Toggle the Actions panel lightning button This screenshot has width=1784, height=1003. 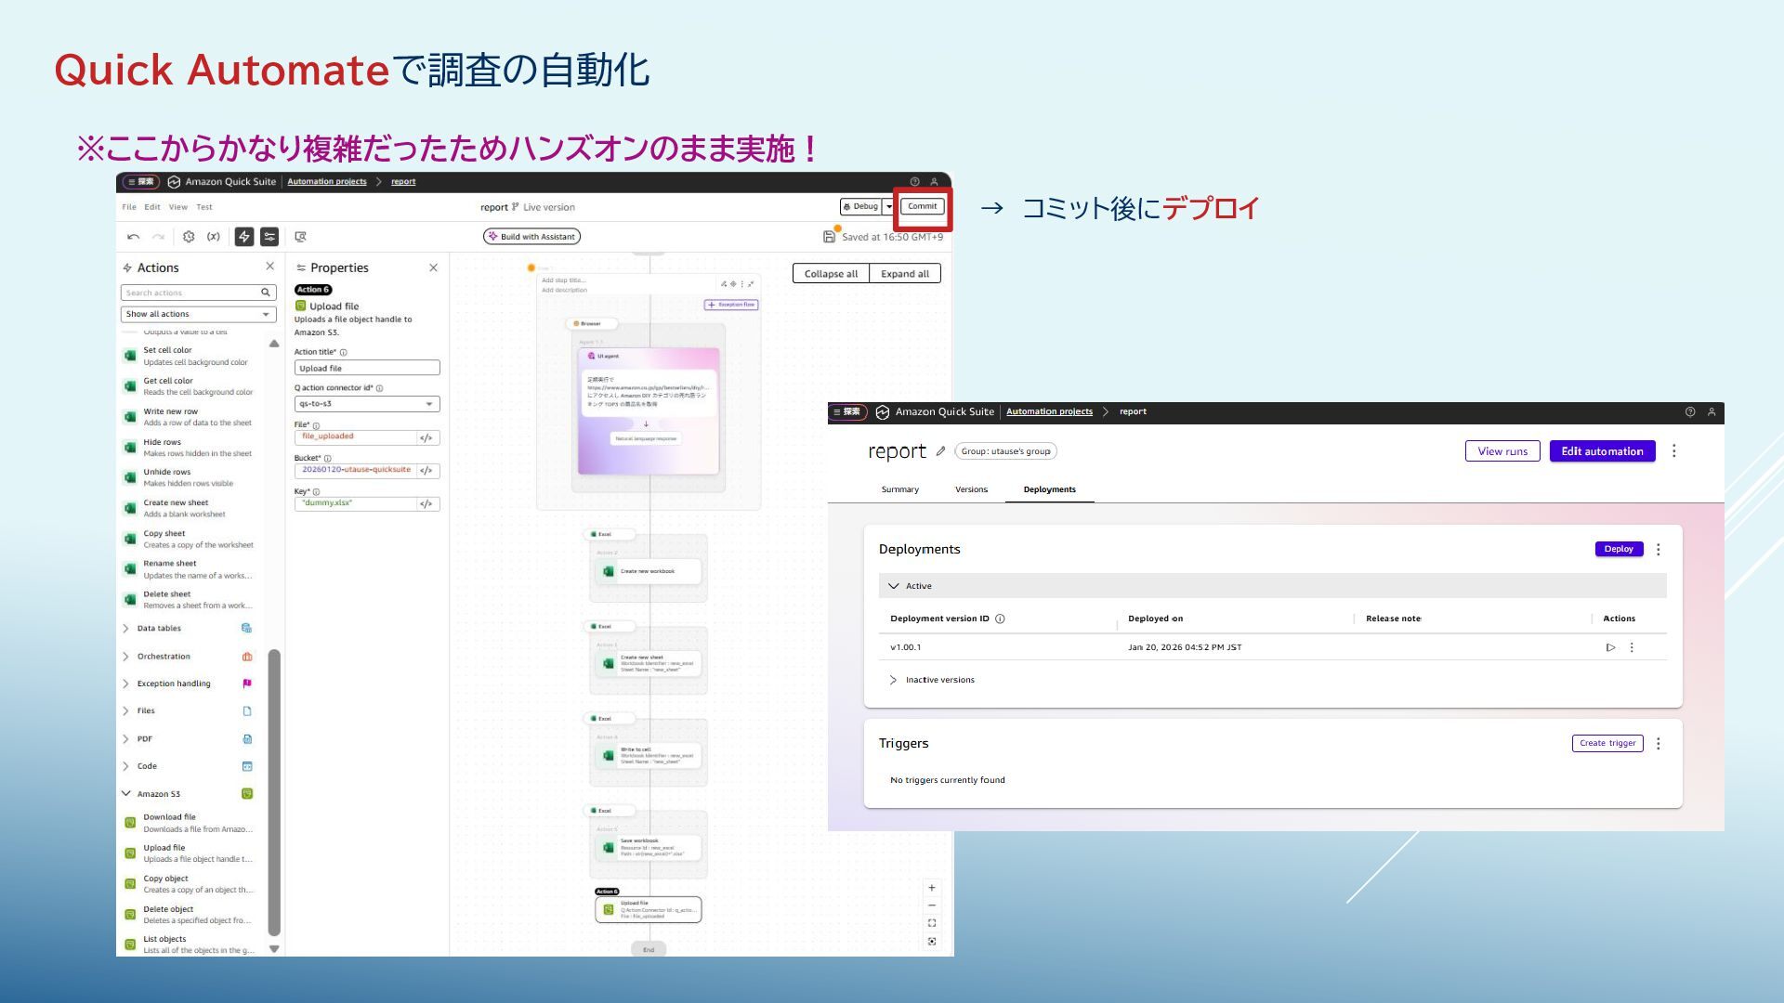coord(244,237)
